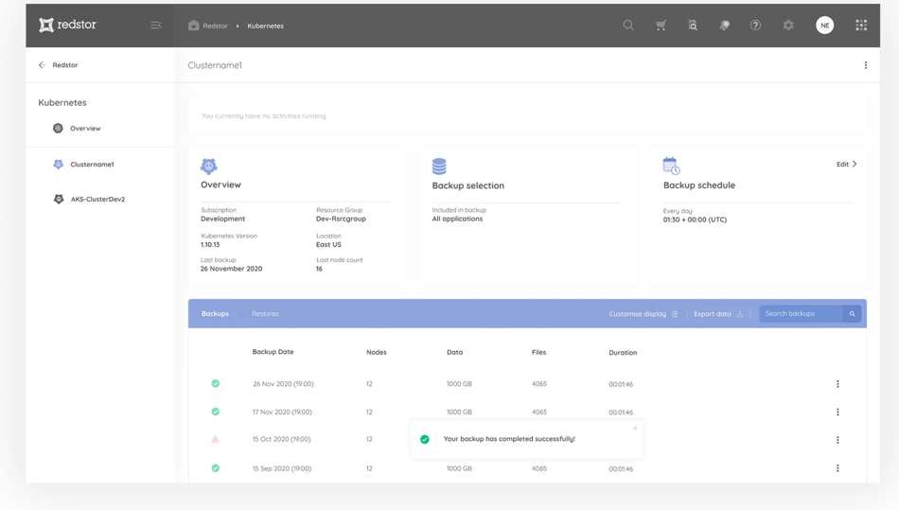The image size is (899, 510).
Task: Open the shopping cart icon
Action: (x=661, y=26)
